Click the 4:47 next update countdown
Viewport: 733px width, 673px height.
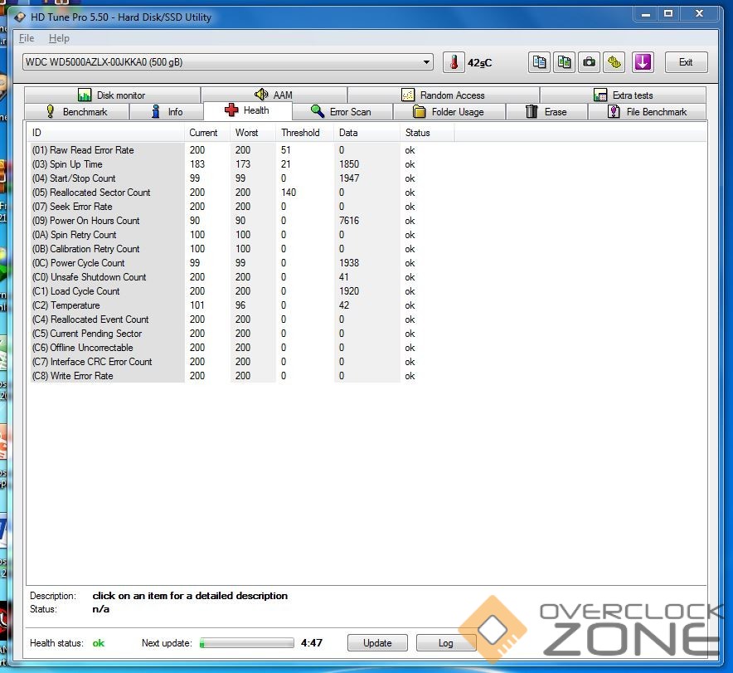click(x=312, y=643)
